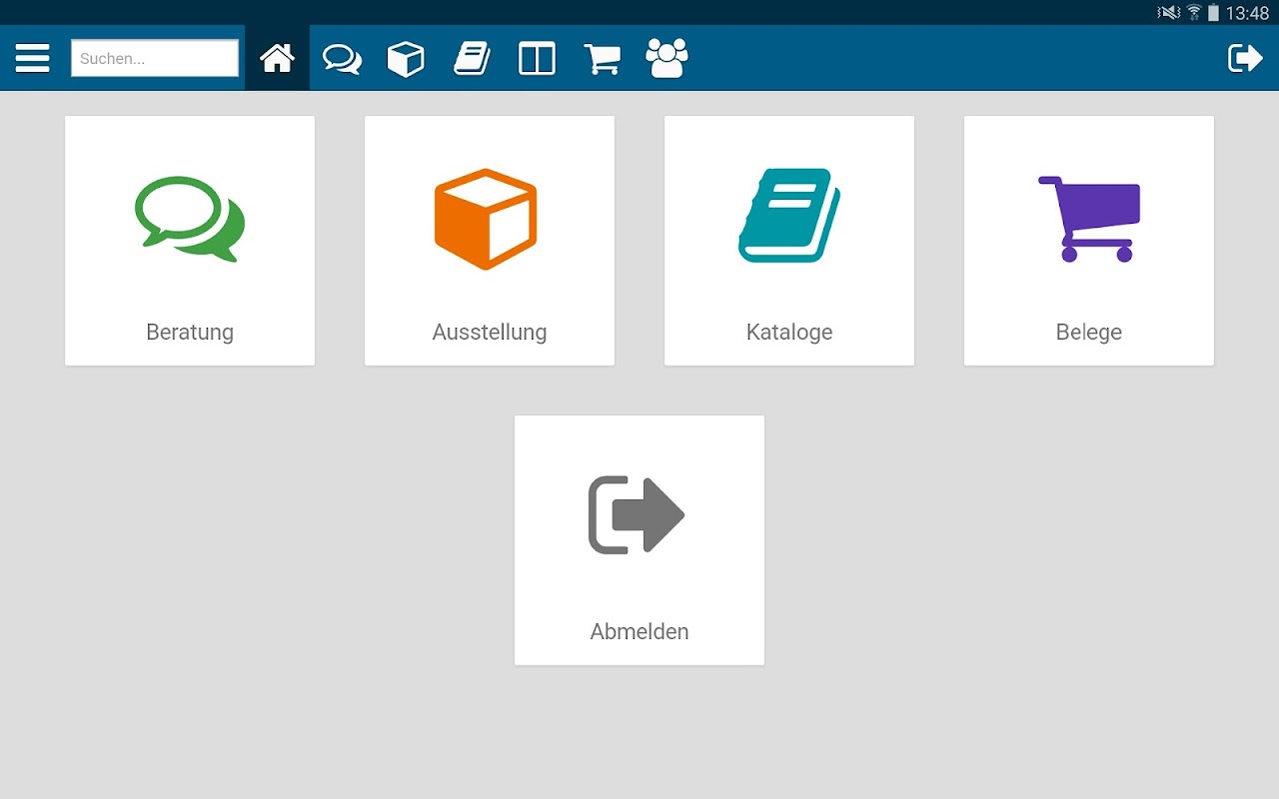Image resolution: width=1279 pixels, height=799 pixels.
Task: Click the Suchen search field
Action: 155,58
